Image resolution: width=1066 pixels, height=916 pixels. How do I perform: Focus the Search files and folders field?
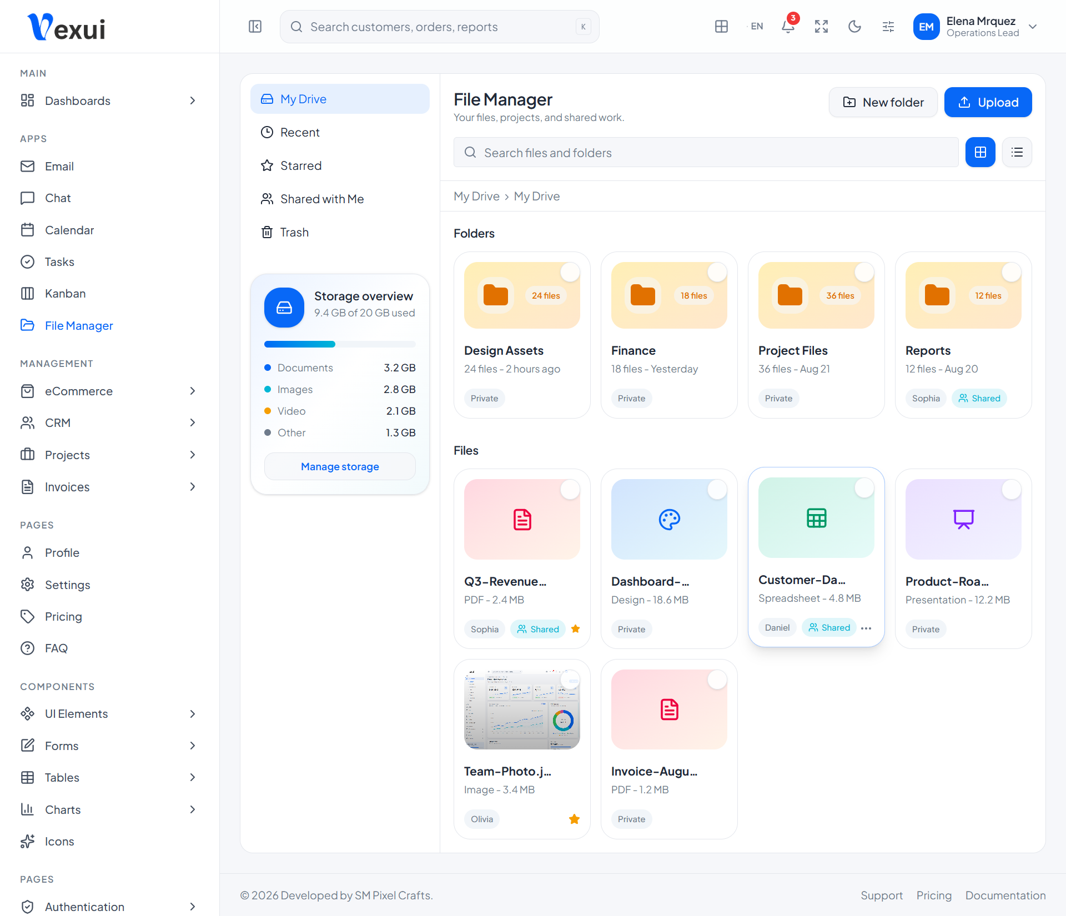(x=706, y=152)
